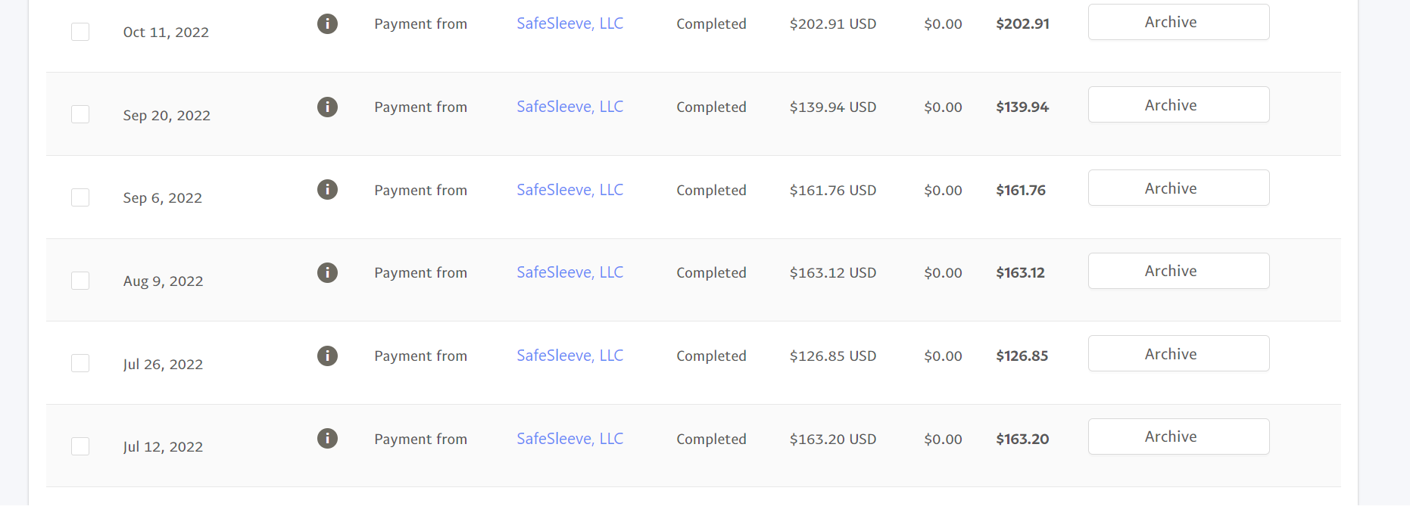Toggle checkbox beside Jul 26, 2022
The image size is (1410, 525).
pos(80,363)
